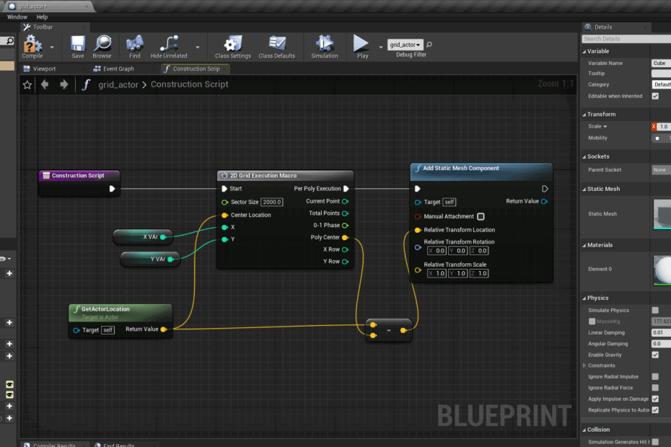Viewport: 671px width, 447px height.
Task: Click the Play button in the toolbar
Action: point(362,47)
